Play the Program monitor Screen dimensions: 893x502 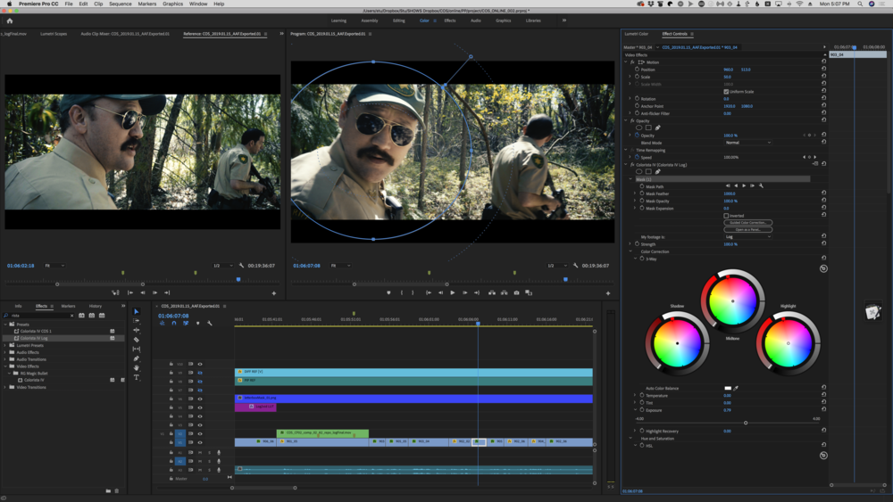coord(452,292)
